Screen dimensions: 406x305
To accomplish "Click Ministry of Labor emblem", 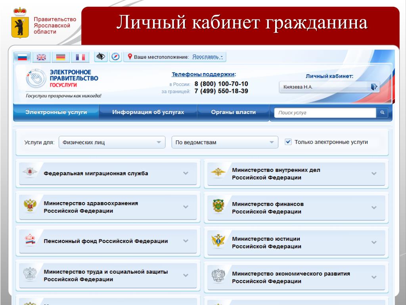I will point(30,274).
